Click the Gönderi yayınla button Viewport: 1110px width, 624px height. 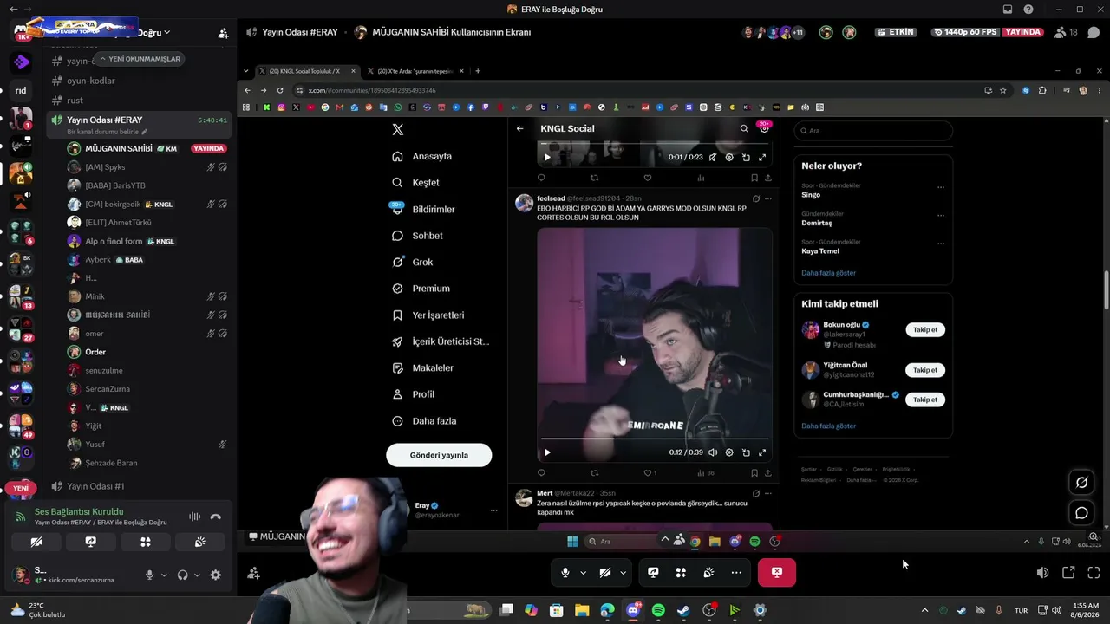tap(439, 455)
